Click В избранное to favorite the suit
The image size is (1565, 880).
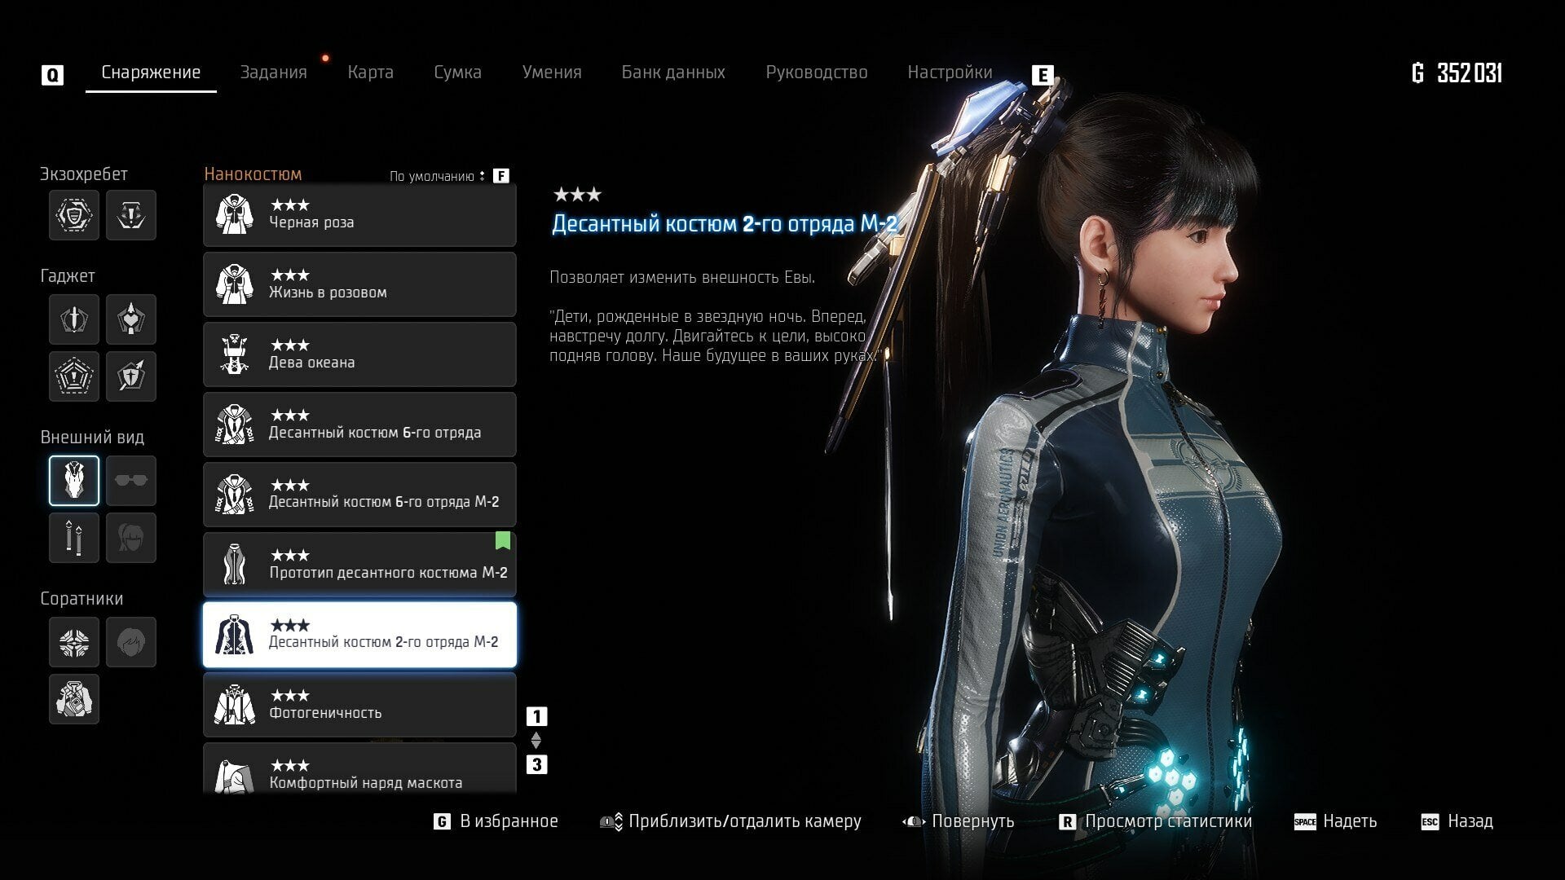pyautogui.click(x=509, y=821)
